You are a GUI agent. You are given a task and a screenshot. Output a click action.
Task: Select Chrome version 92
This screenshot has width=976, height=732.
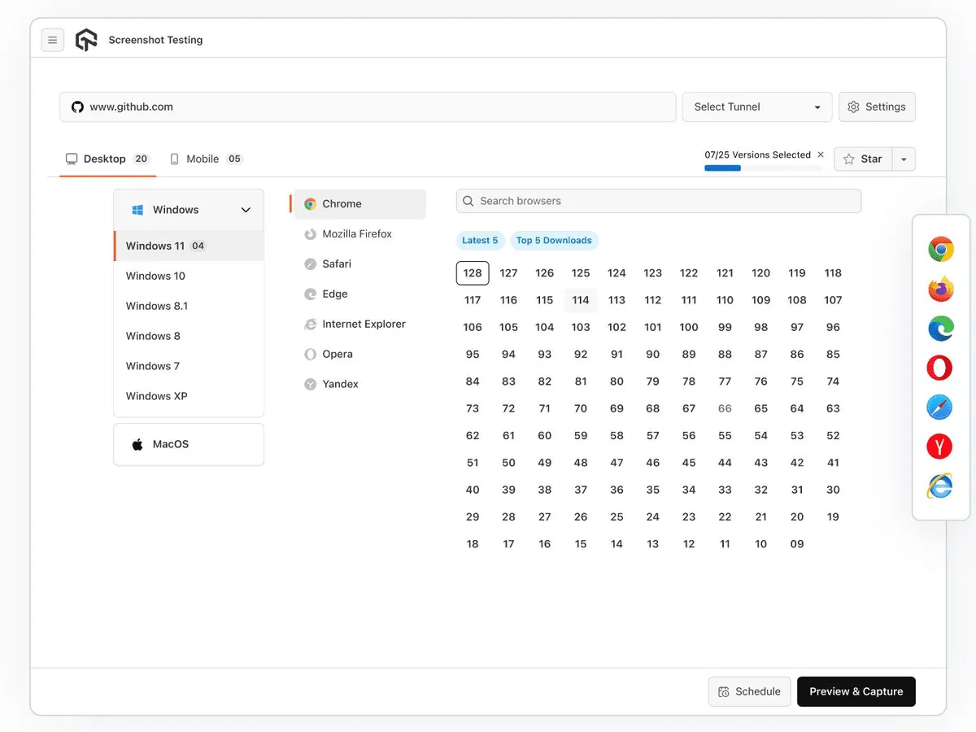[581, 355]
